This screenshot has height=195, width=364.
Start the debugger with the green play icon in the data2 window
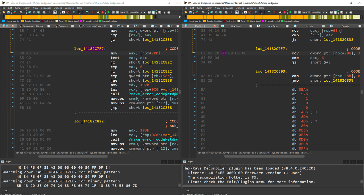pyautogui.click(x=291, y=12)
